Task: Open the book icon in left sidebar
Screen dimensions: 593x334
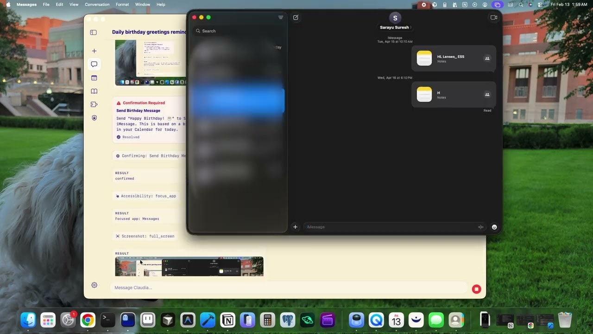Action: [x=94, y=91]
